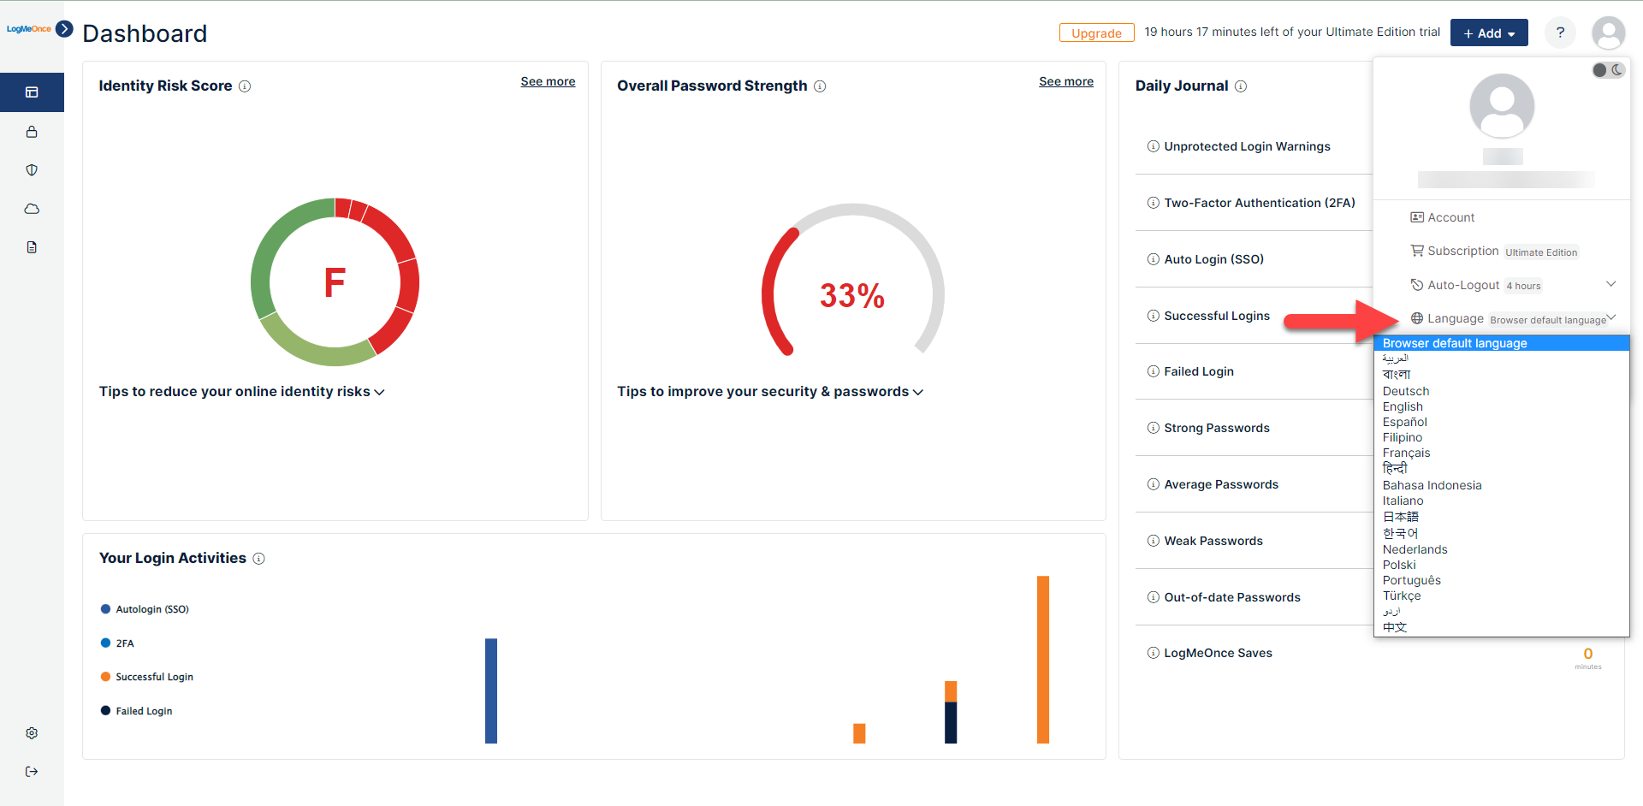Open Subscription in profile panel
This screenshot has height=806, width=1643.
click(1494, 252)
